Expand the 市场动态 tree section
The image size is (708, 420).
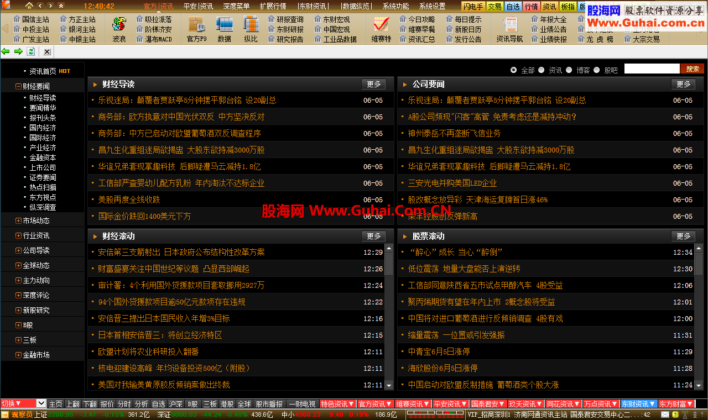pos(18,221)
